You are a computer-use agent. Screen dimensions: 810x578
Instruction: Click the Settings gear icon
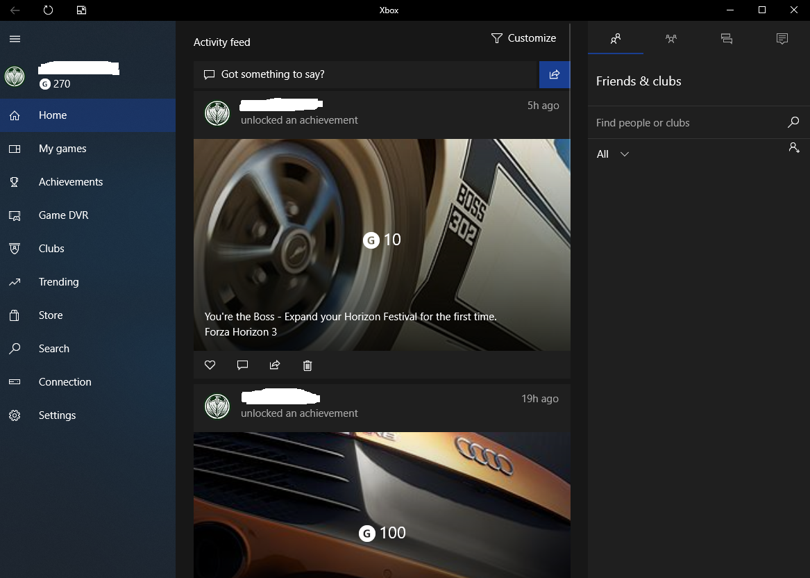coord(15,415)
